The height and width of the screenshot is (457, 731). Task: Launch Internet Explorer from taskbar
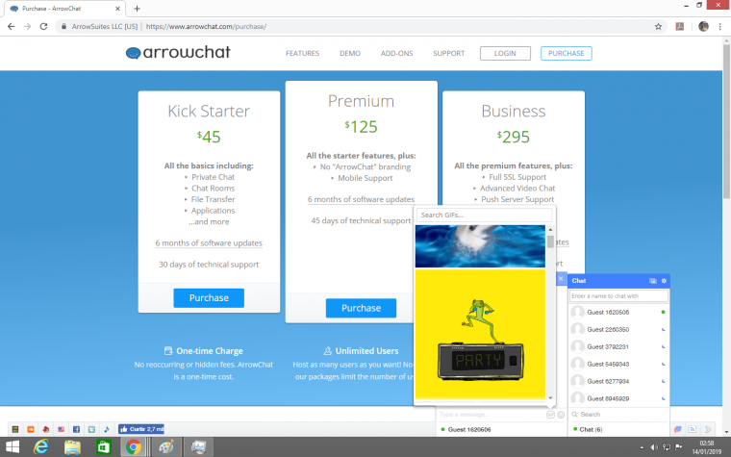(x=41, y=447)
